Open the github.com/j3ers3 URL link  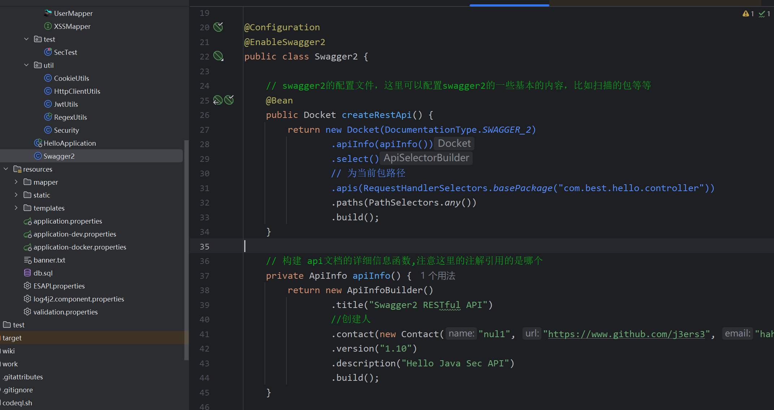coord(626,334)
